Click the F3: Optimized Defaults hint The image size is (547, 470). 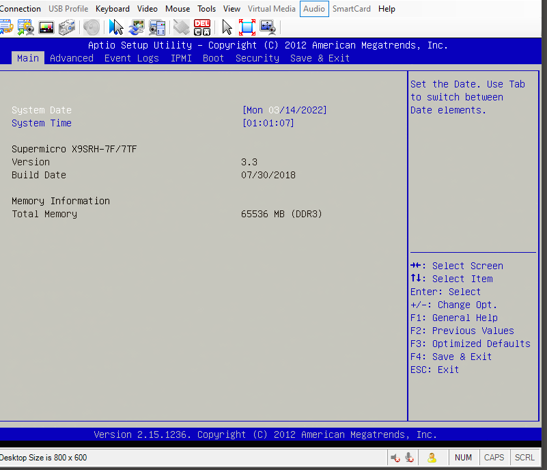pos(471,344)
